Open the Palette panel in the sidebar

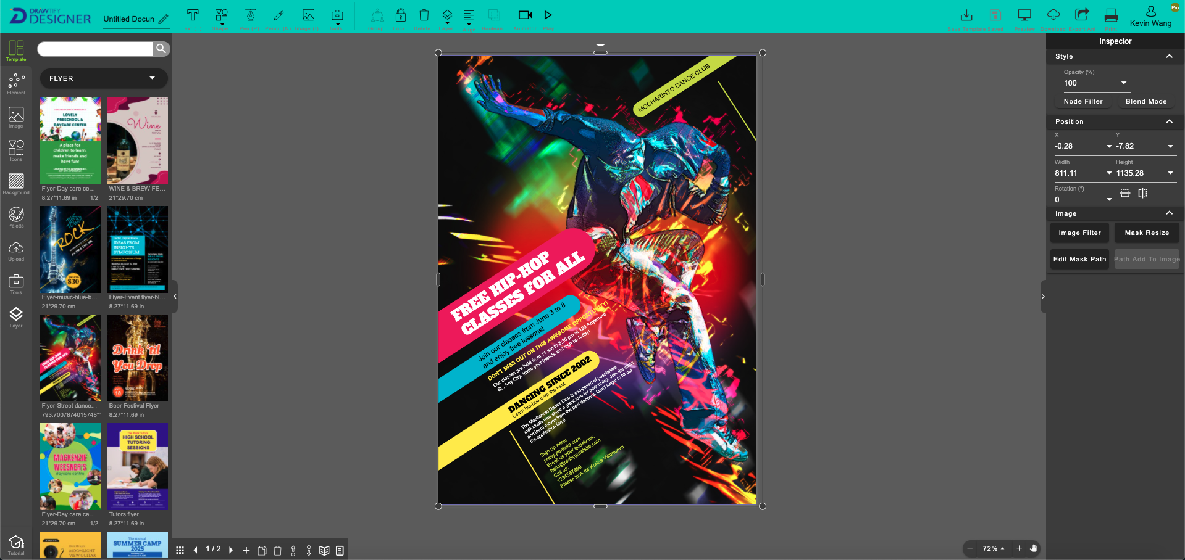point(16,217)
